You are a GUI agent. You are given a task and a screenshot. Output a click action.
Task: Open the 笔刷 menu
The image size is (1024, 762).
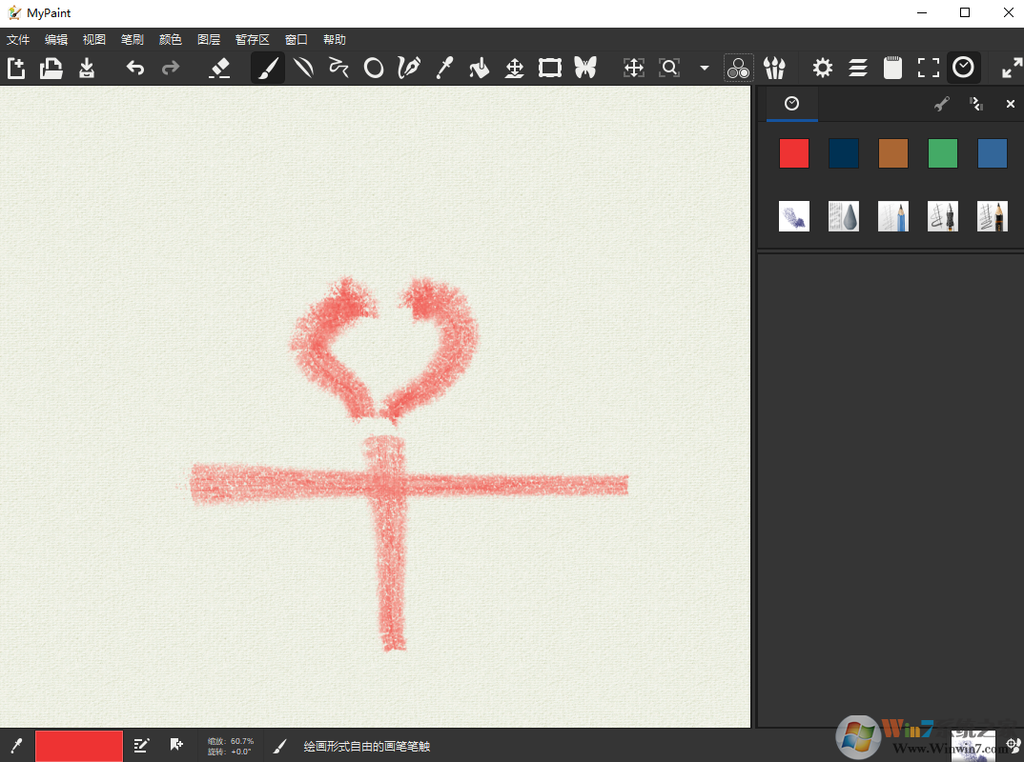point(132,39)
